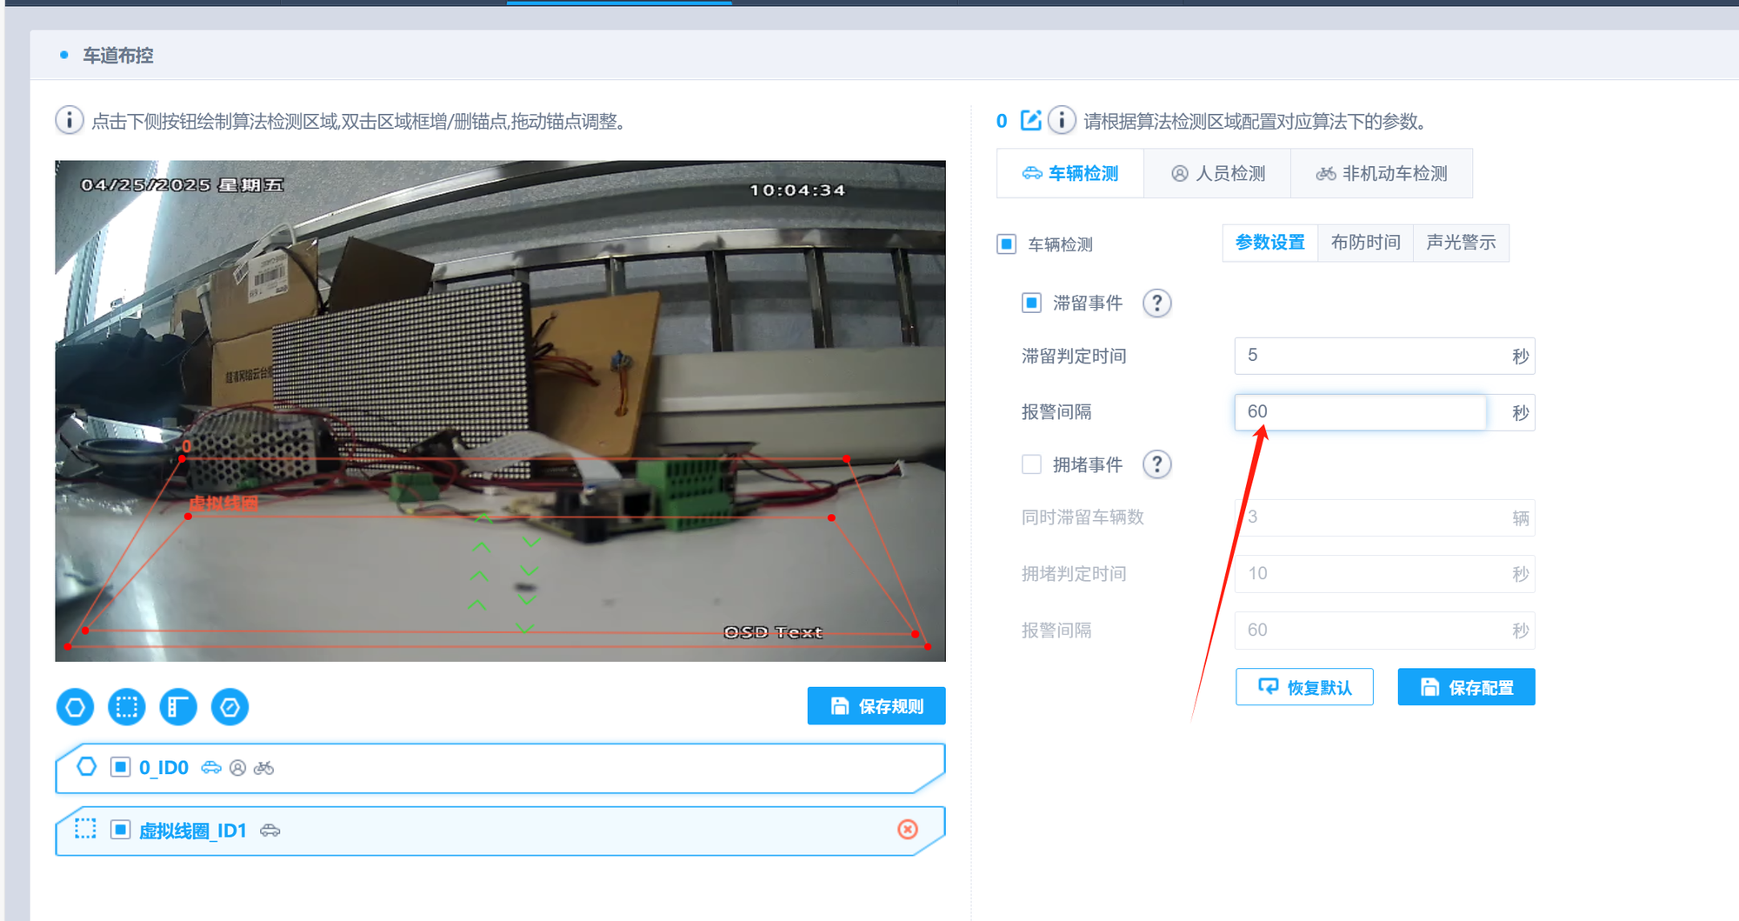Select the 虚拟线圈_ID1 region name
Image resolution: width=1739 pixels, height=921 pixels.
pos(193,831)
